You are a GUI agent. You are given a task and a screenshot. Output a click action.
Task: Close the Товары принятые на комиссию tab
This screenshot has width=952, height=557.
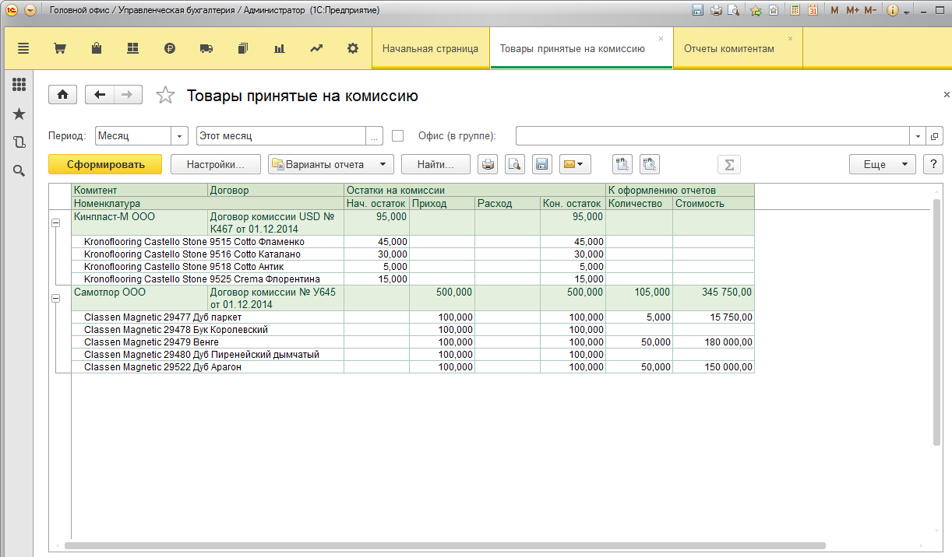pos(661,38)
